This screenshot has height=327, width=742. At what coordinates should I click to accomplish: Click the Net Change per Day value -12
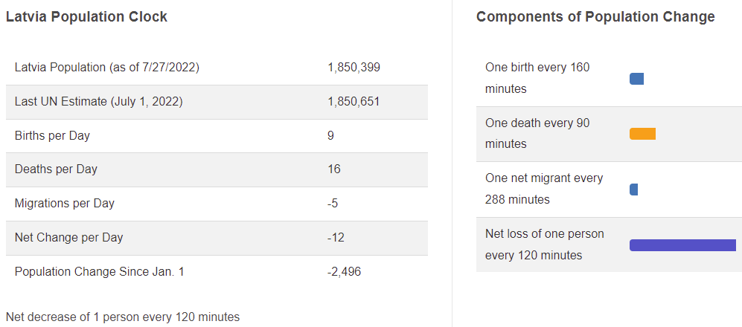tap(336, 237)
